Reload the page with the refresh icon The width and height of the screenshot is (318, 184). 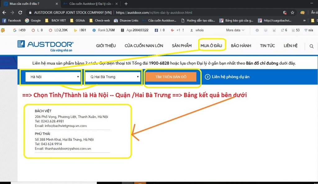[20, 13]
